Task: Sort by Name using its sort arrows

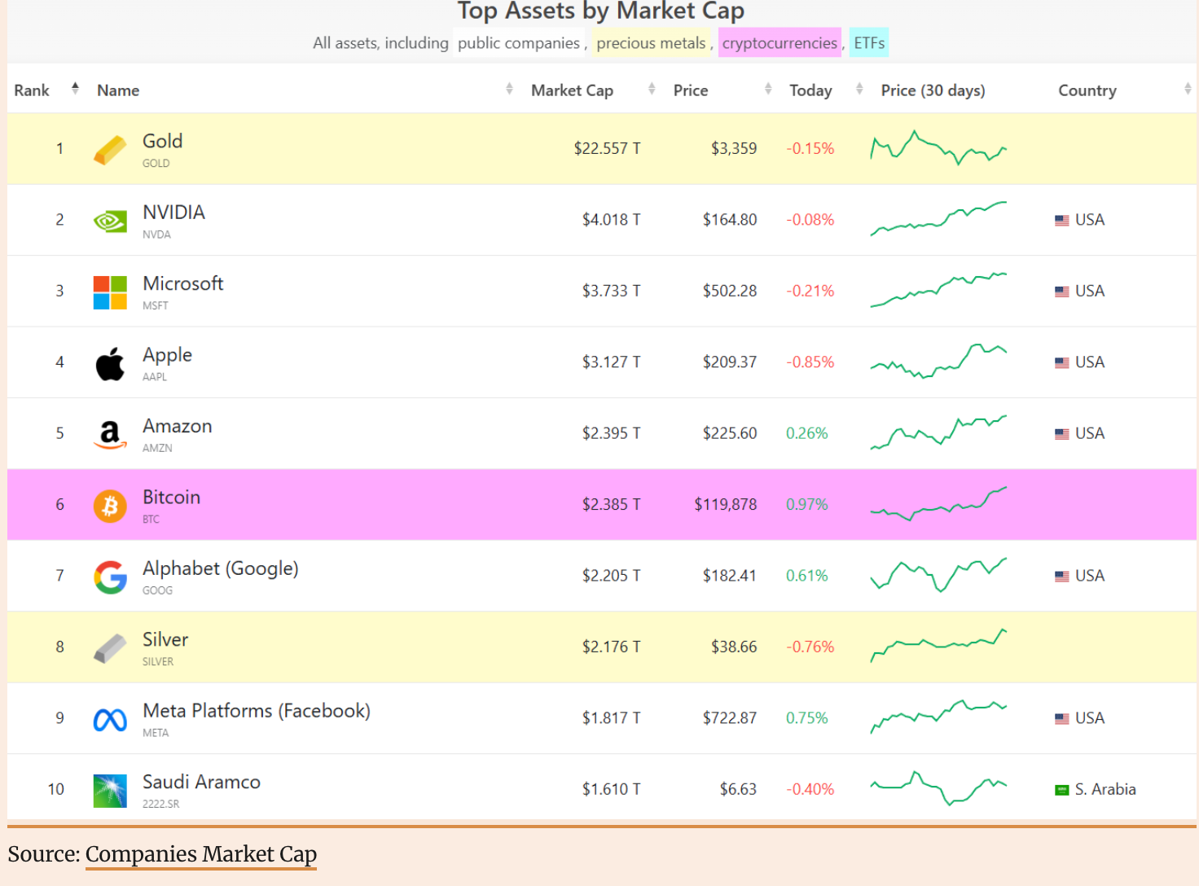Action: coord(509,89)
